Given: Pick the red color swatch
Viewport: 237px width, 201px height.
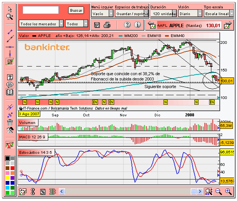Looking at the screenshot, I should point(12,168).
